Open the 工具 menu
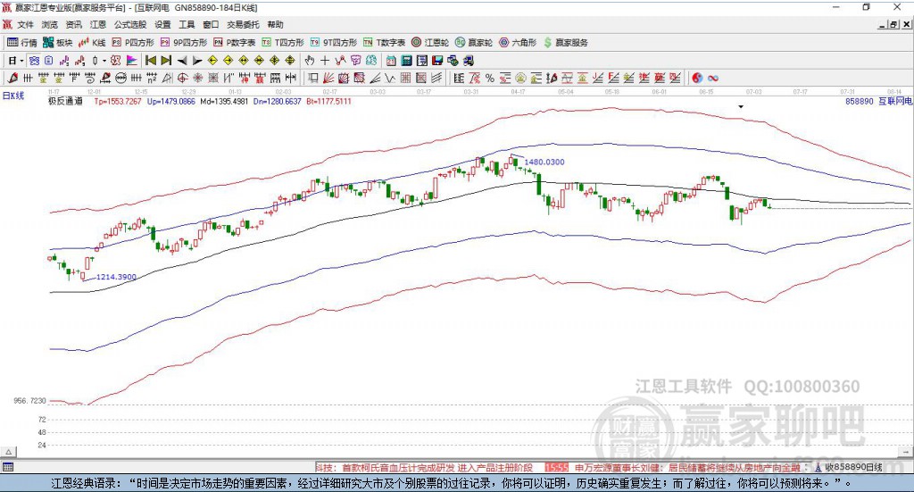The image size is (914, 492). pyautogui.click(x=187, y=24)
